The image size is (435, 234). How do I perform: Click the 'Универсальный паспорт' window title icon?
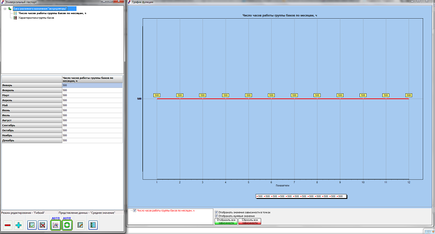point(3,2)
